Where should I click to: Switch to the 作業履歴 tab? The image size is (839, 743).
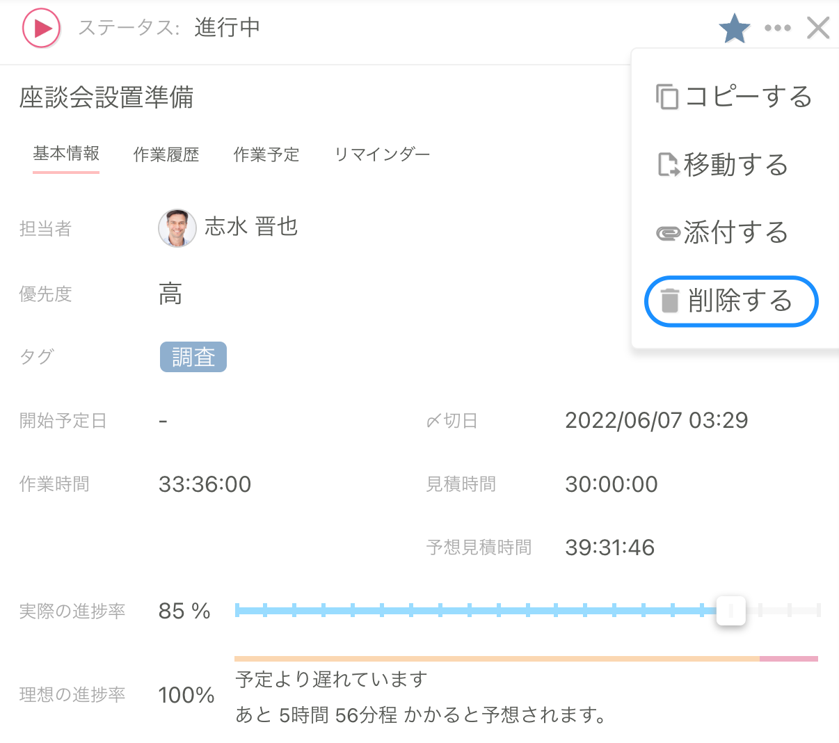click(166, 154)
